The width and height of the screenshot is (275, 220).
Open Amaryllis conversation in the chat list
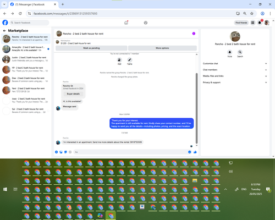point(26,49)
